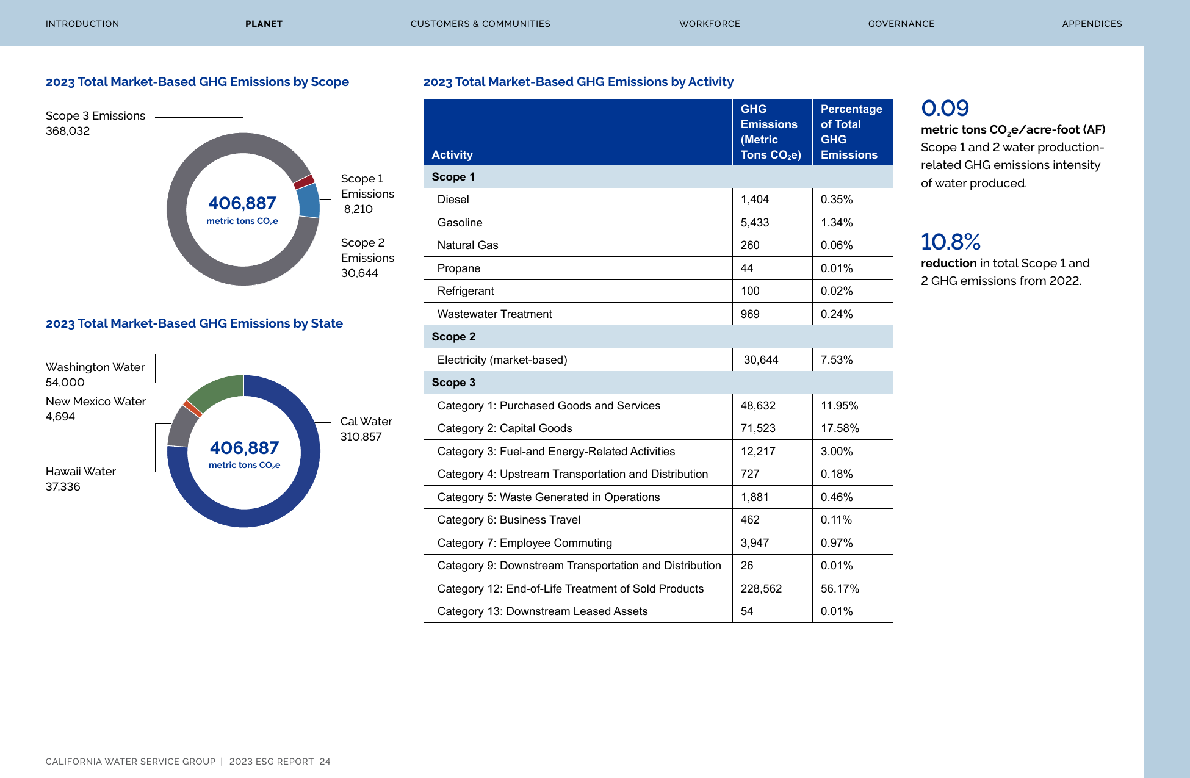Image resolution: width=1190 pixels, height=778 pixels.
Task: Select the Hawaii Water 37,336 label
Action: point(81,479)
